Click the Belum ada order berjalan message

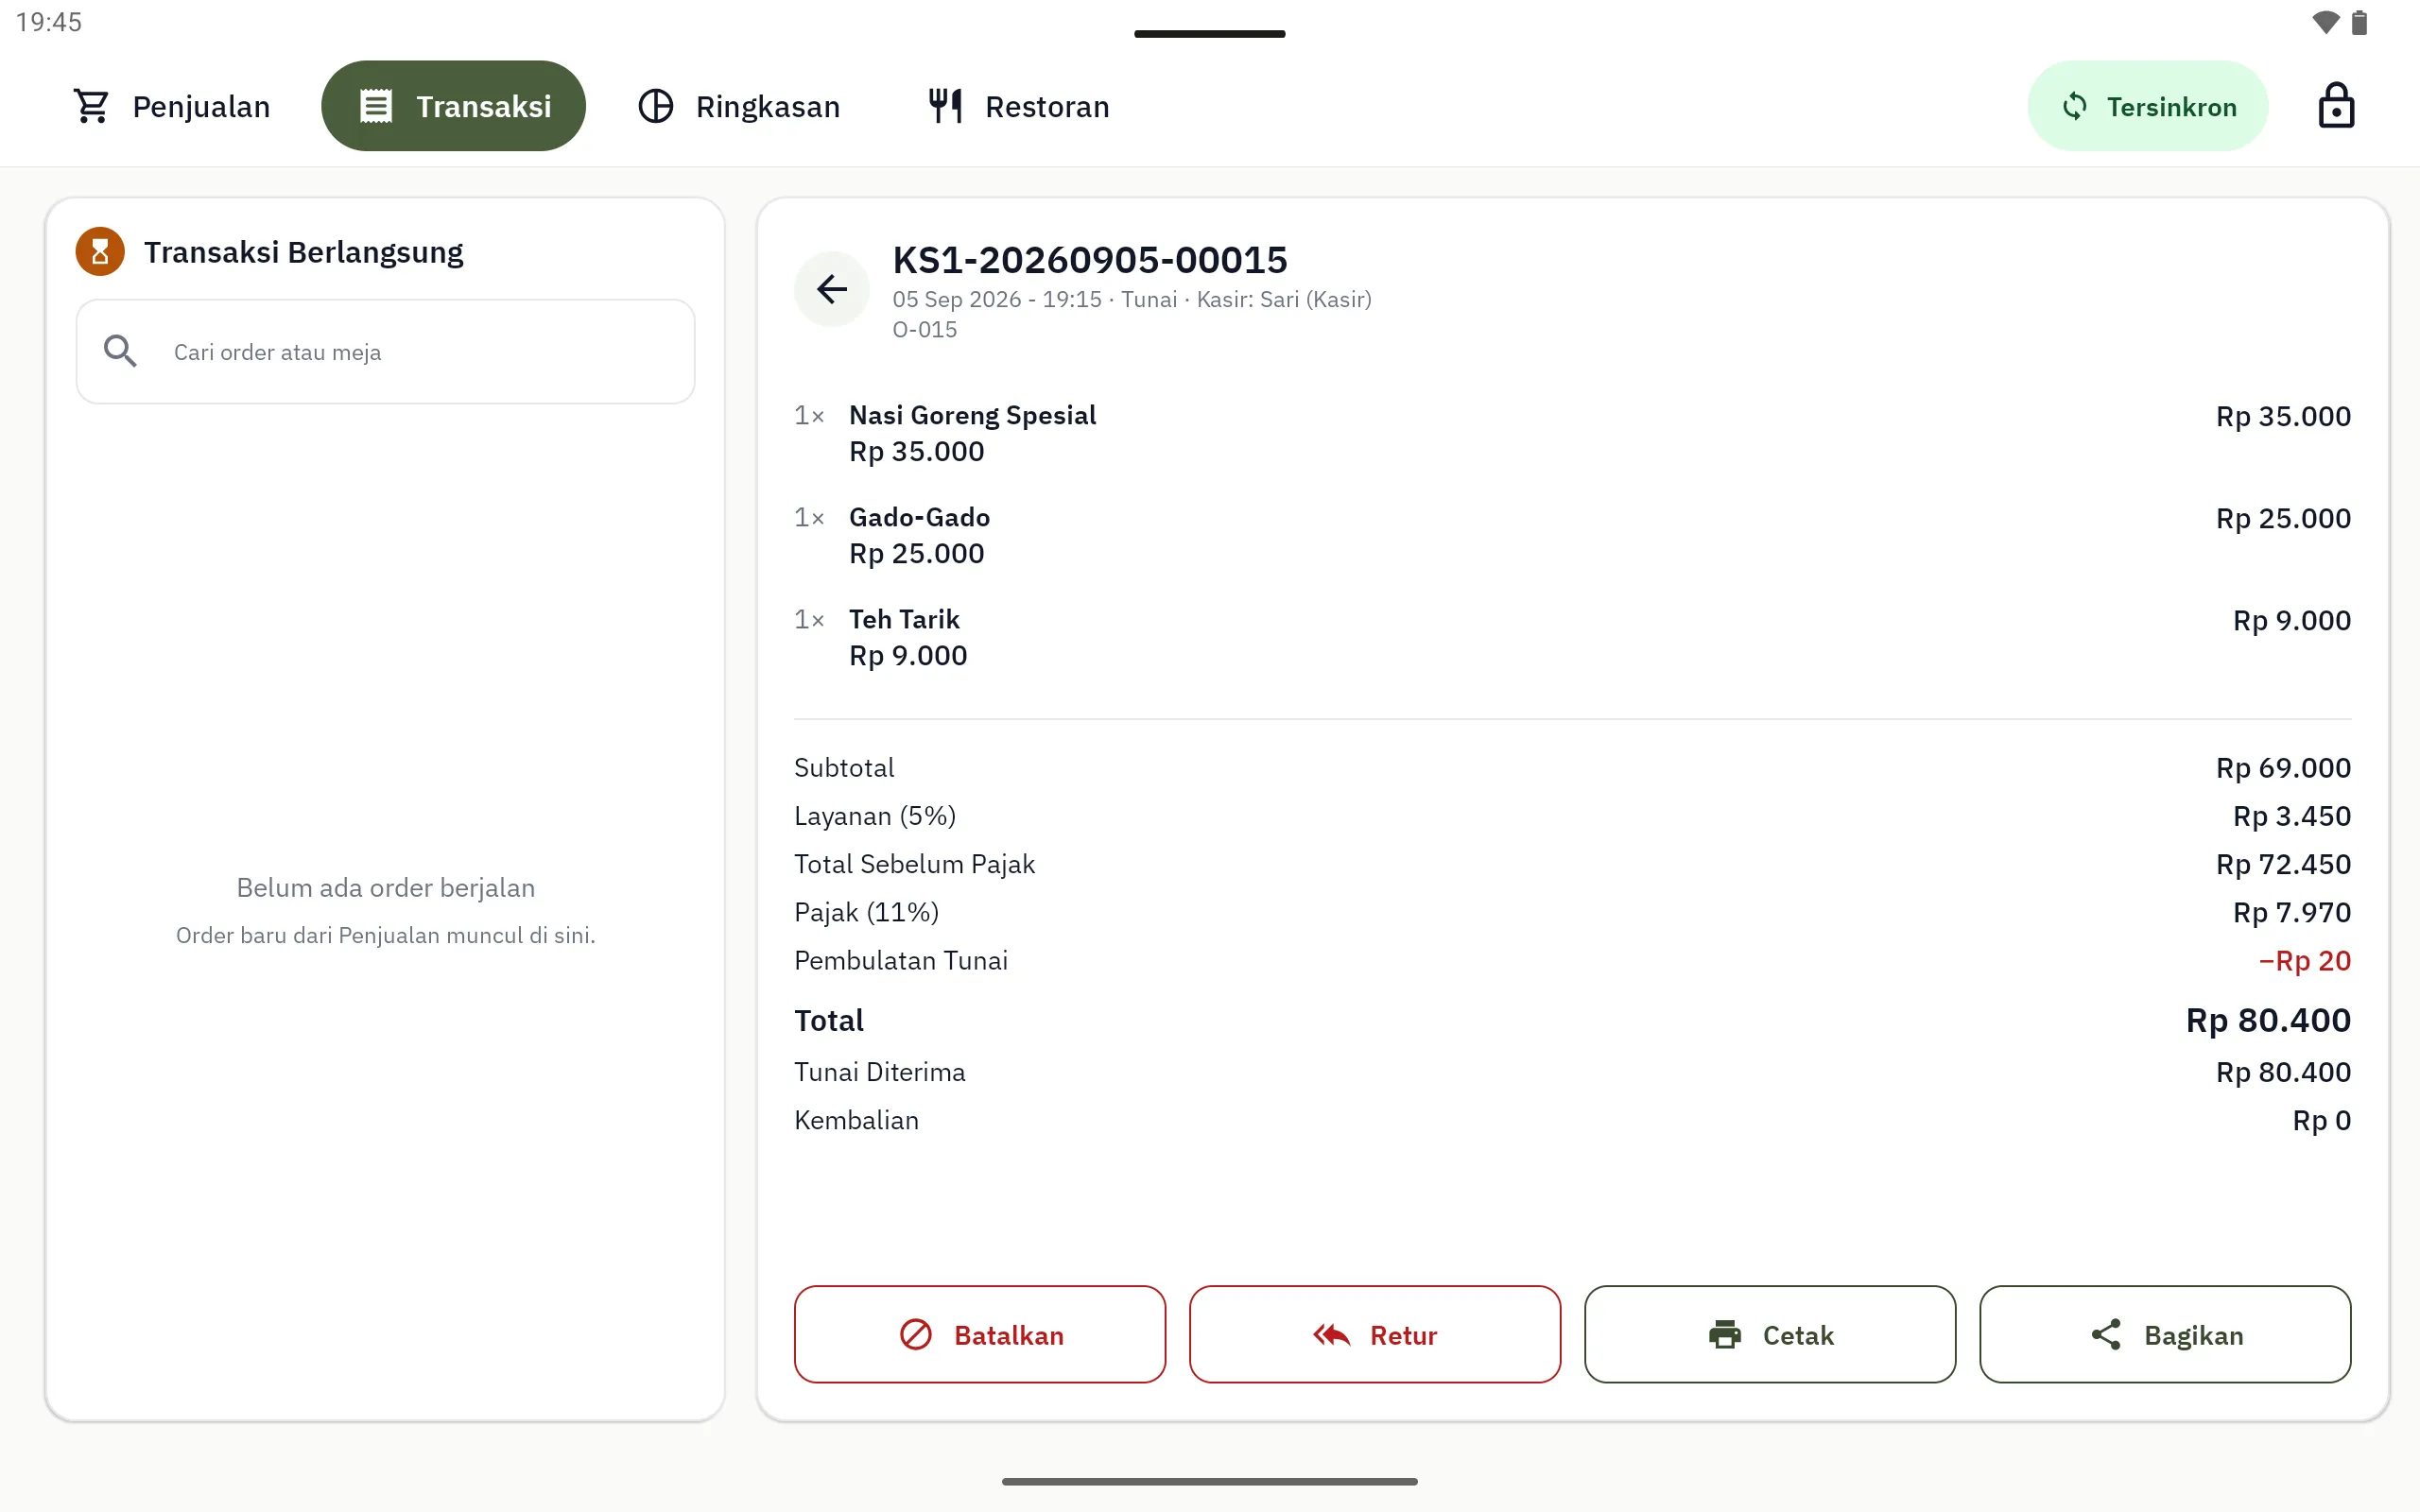386,887
